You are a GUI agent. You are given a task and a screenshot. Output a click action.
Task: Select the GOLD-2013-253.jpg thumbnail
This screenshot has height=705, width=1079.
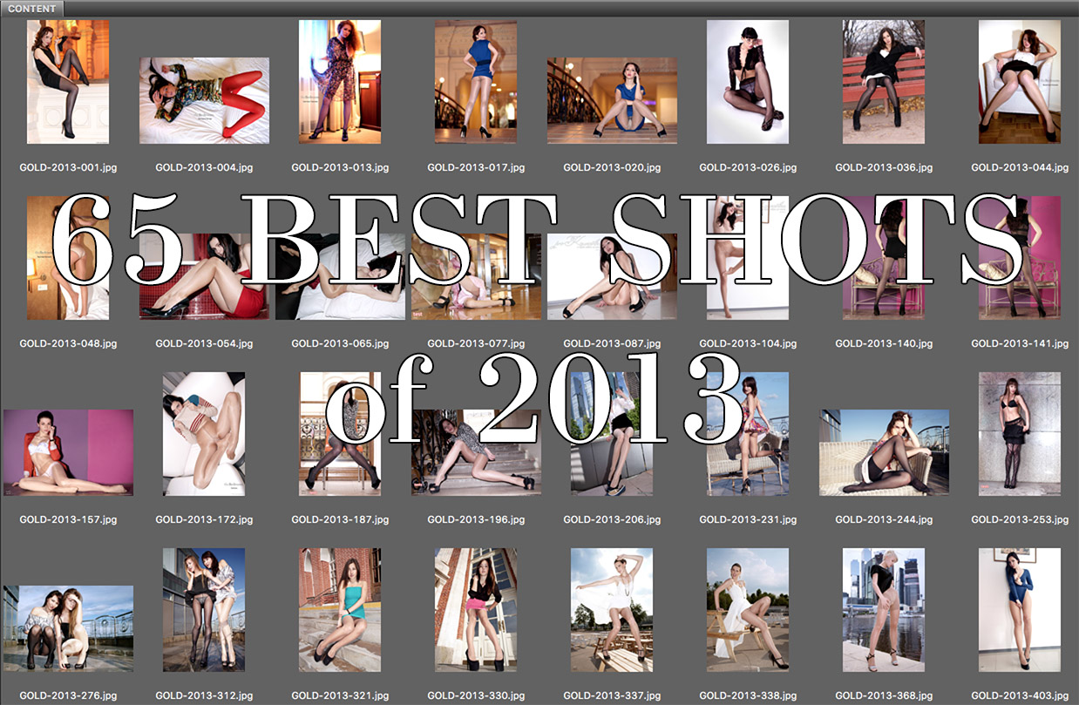[1020, 434]
